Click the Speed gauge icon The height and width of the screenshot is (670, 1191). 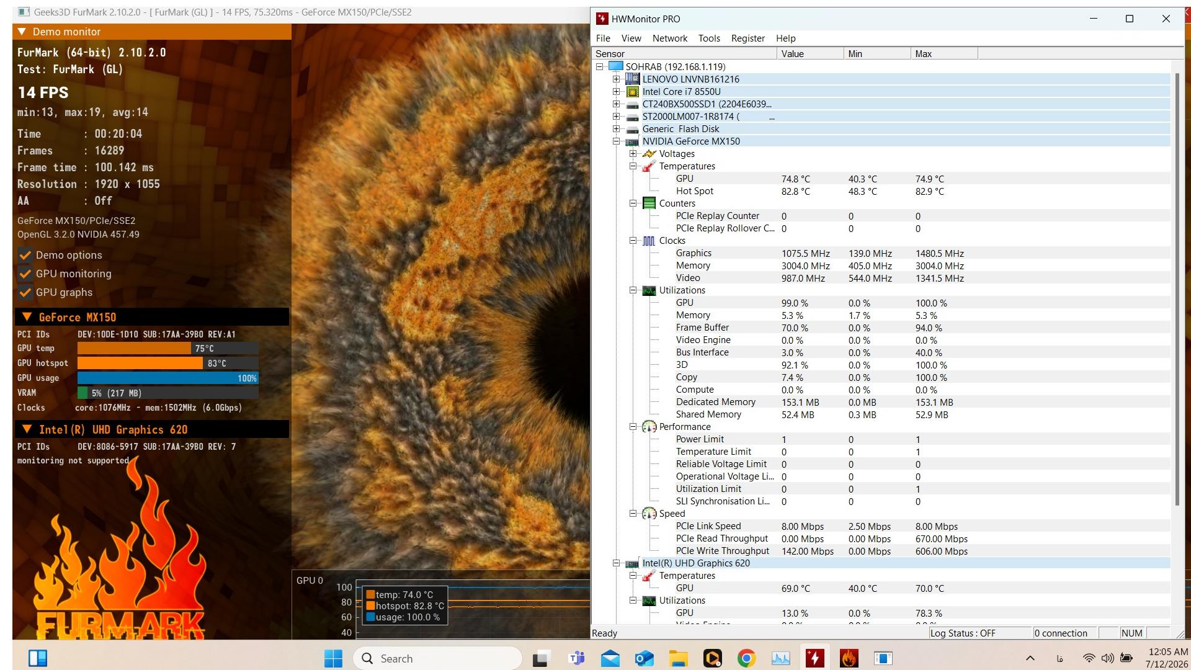(649, 514)
